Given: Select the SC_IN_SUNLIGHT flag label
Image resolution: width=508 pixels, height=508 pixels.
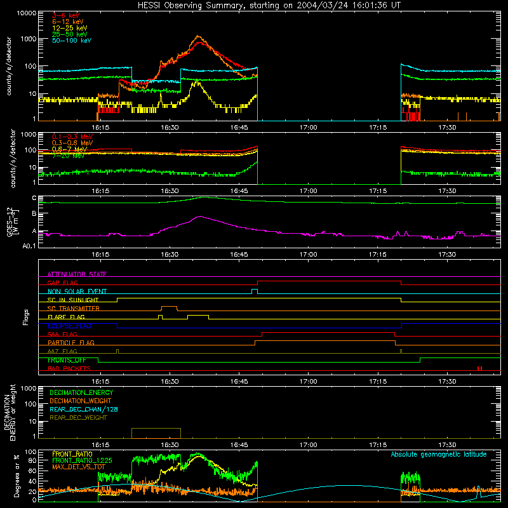Looking at the screenshot, I should click(73, 300).
